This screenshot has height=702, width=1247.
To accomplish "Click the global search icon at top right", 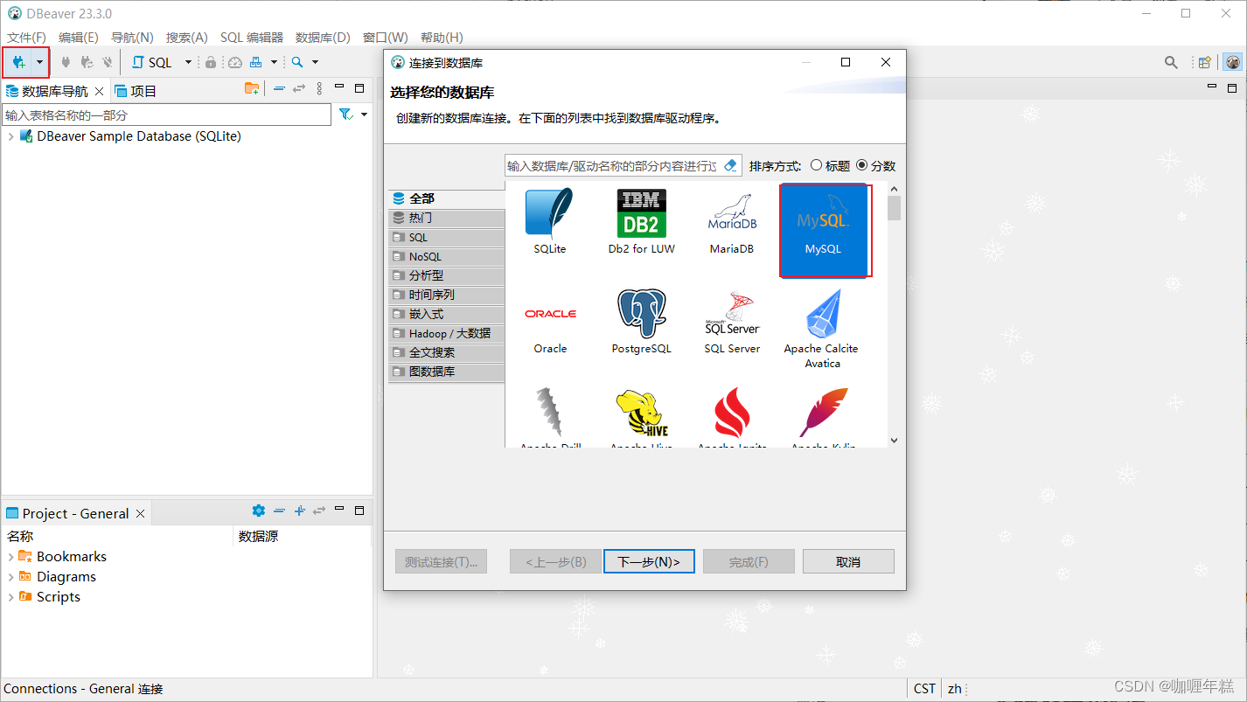I will (x=1171, y=62).
